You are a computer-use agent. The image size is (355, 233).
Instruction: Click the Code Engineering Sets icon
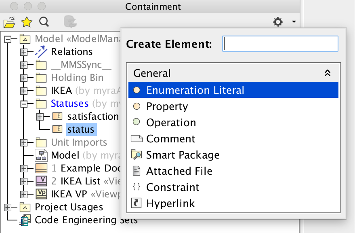tap(25, 220)
